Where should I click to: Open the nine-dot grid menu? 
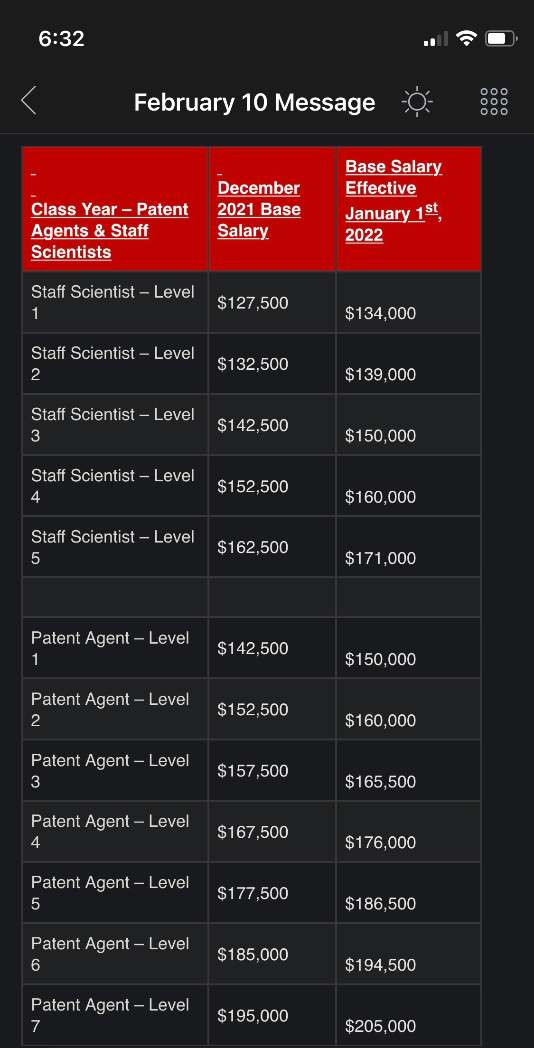pyautogui.click(x=494, y=101)
